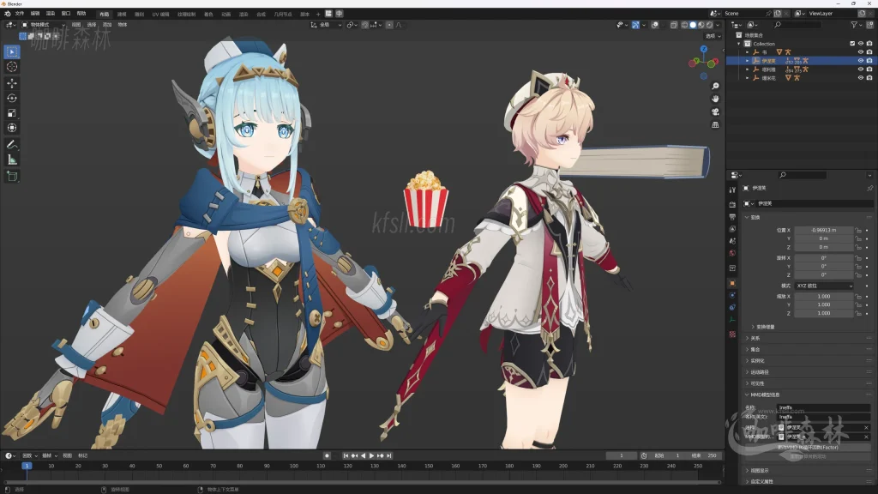The image size is (878, 494).
Task: Open the Armature data properties tab
Action: tap(732, 320)
